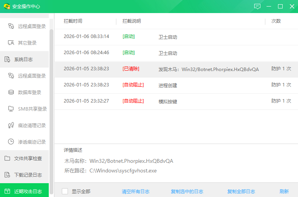
Task: Click the database login icon in sidebar
Action: (x=11, y=93)
